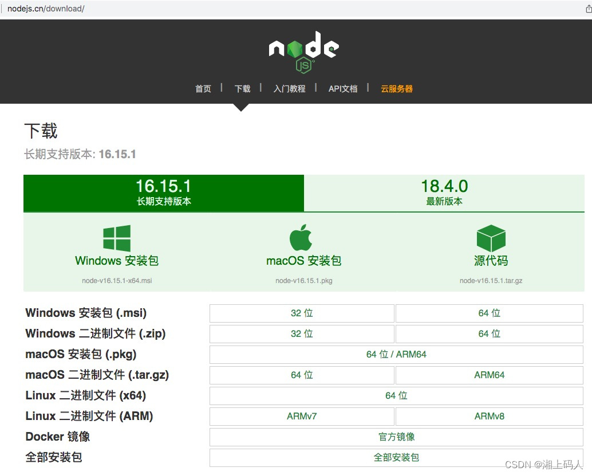
Task: Click node-v16.15.1.pkg file name
Action: pyautogui.click(x=303, y=281)
